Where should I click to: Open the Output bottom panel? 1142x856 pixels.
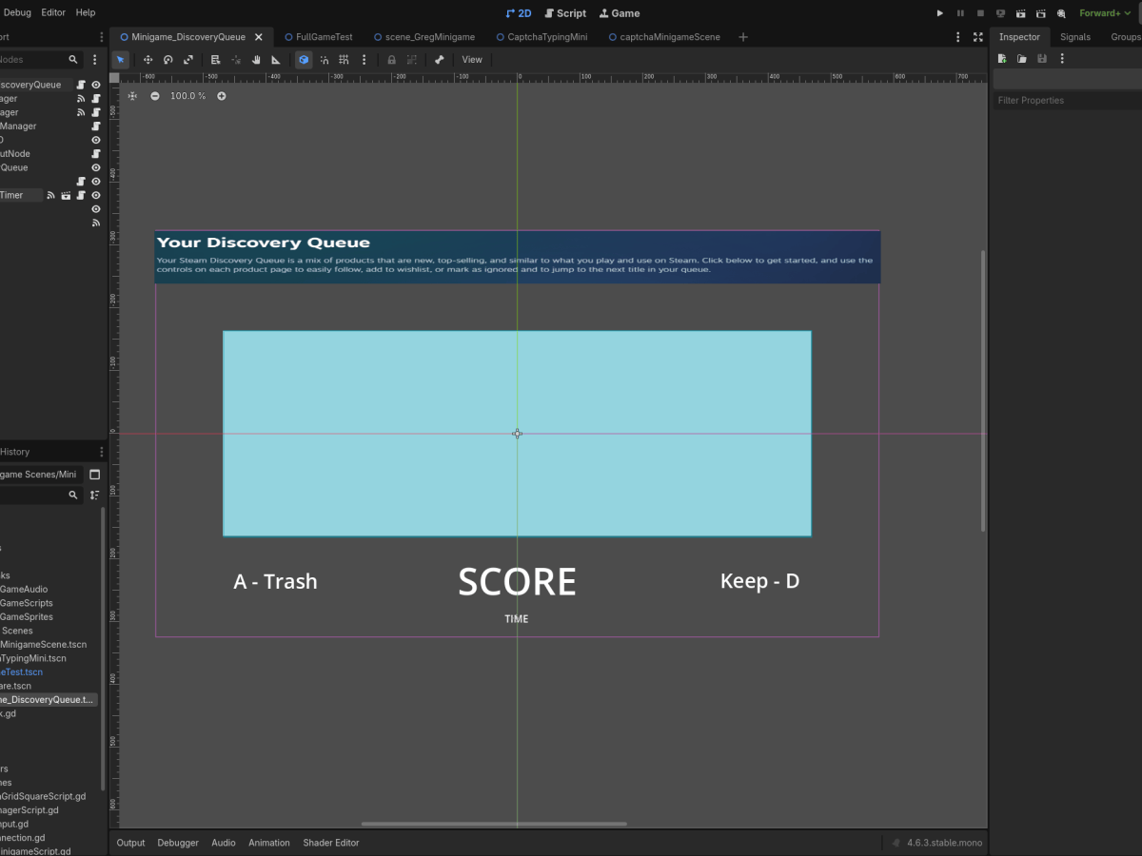[x=130, y=843]
